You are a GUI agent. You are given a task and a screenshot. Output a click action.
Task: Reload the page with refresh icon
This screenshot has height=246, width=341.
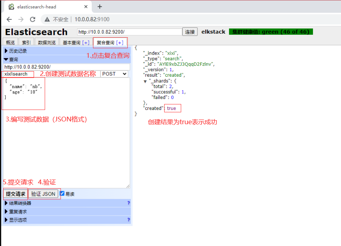coord(32,19)
